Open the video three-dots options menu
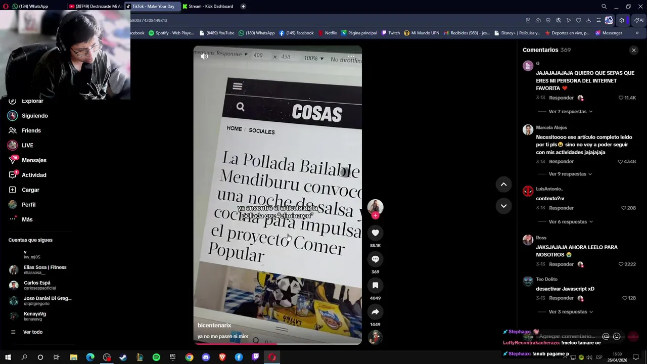Image resolution: width=647 pixels, height=364 pixels. [x=351, y=56]
